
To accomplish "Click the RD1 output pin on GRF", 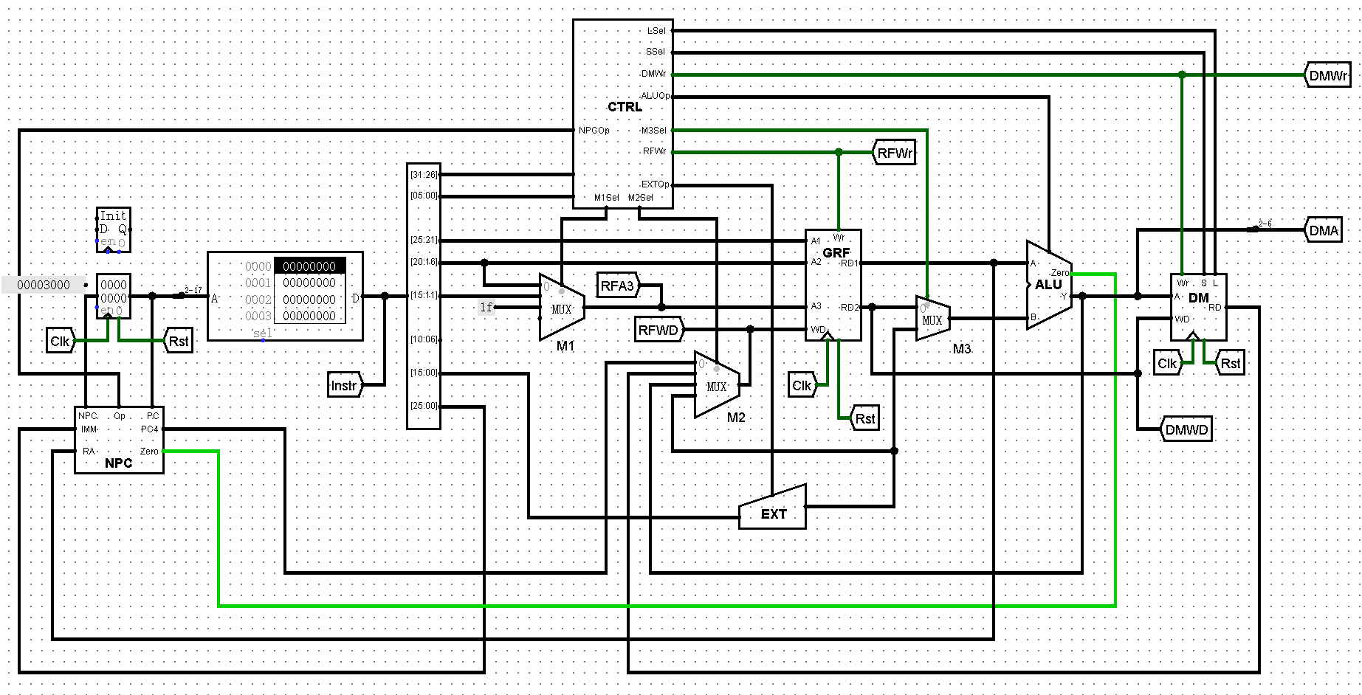I will pyautogui.click(x=849, y=263).
